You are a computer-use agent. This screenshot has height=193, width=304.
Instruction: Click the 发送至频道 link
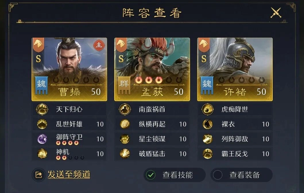pos(69,174)
